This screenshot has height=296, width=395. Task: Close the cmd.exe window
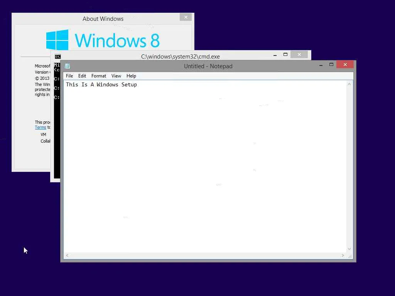click(x=299, y=55)
